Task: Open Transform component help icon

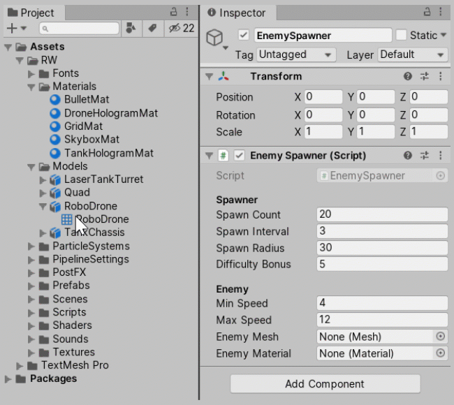Action: (x=408, y=76)
